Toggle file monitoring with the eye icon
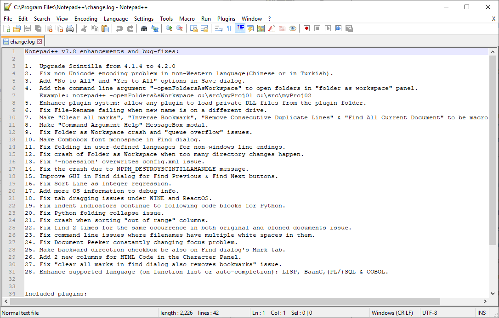Screen dimensions: 499x318 (293, 28)
